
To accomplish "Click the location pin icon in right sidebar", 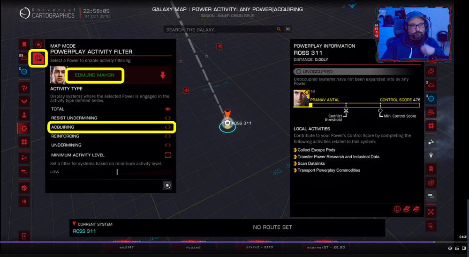I will 431,155.
